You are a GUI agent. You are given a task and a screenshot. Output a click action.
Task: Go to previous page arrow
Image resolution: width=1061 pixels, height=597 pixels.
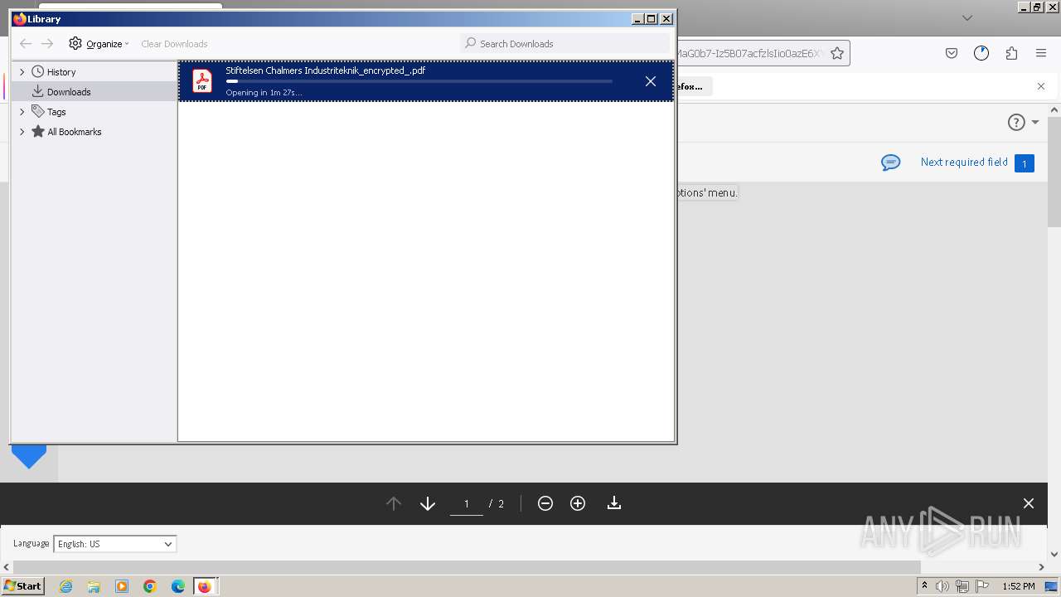click(x=394, y=503)
